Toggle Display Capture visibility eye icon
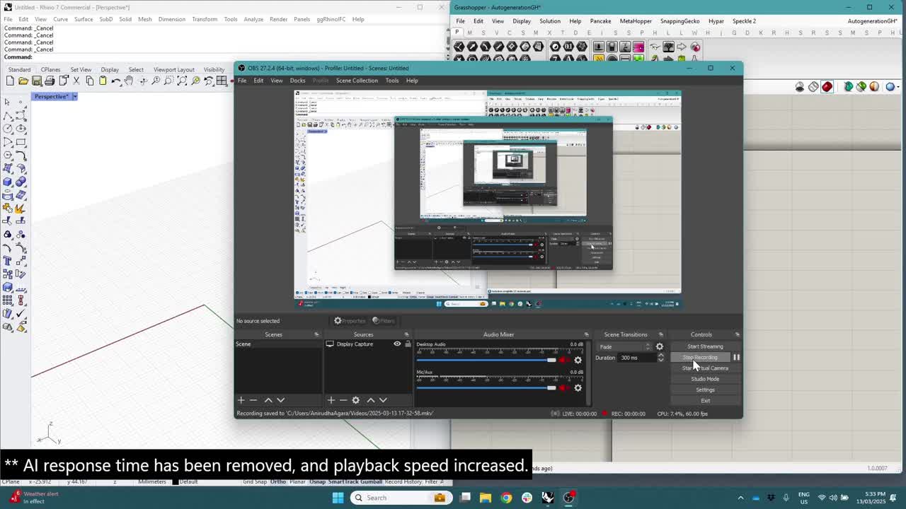Viewport: 906px width, 509px height. (x=397, y=344)
